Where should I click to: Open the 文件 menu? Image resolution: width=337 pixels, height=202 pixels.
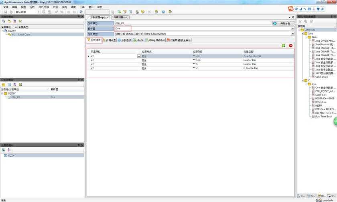(6, 7)
